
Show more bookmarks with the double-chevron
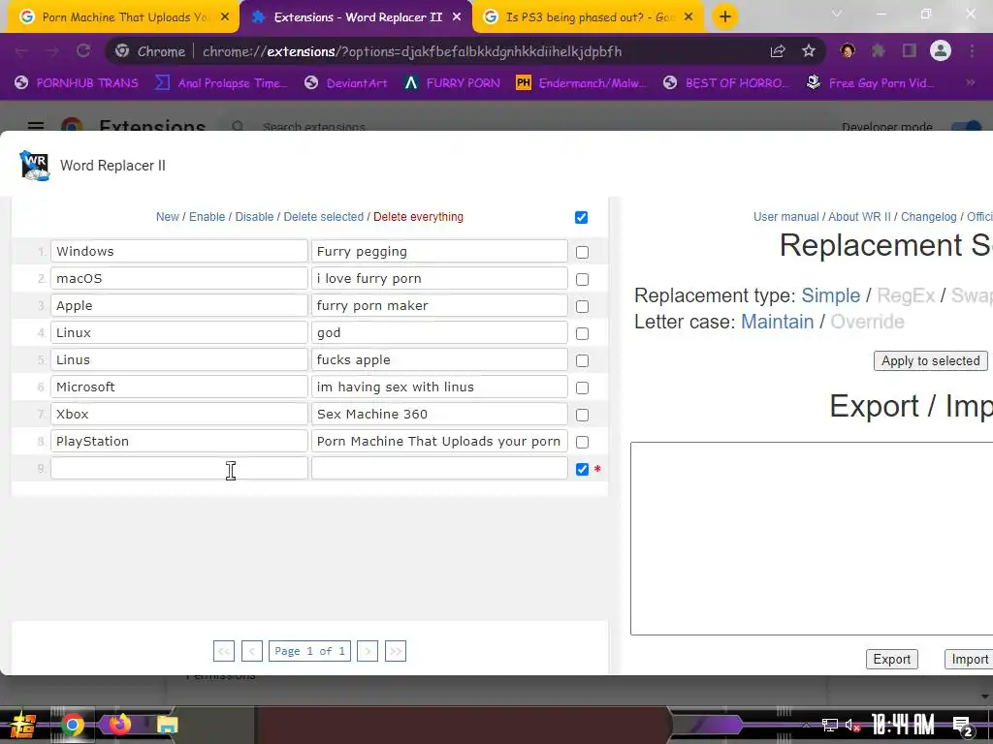click(970, 83)
